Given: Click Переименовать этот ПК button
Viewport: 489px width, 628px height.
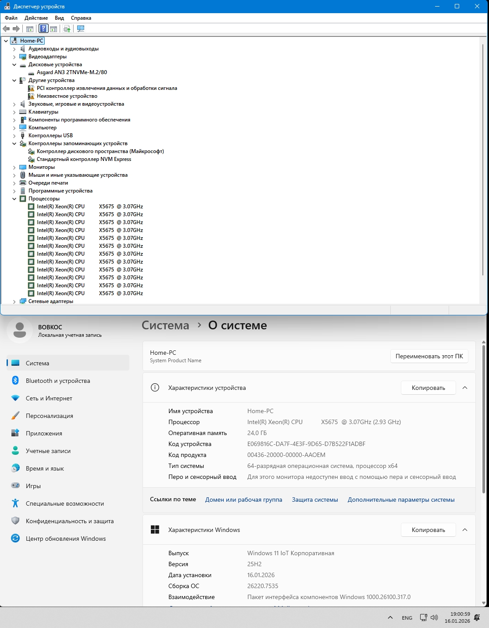Looking at the screenshot, I should click(429, 356).
